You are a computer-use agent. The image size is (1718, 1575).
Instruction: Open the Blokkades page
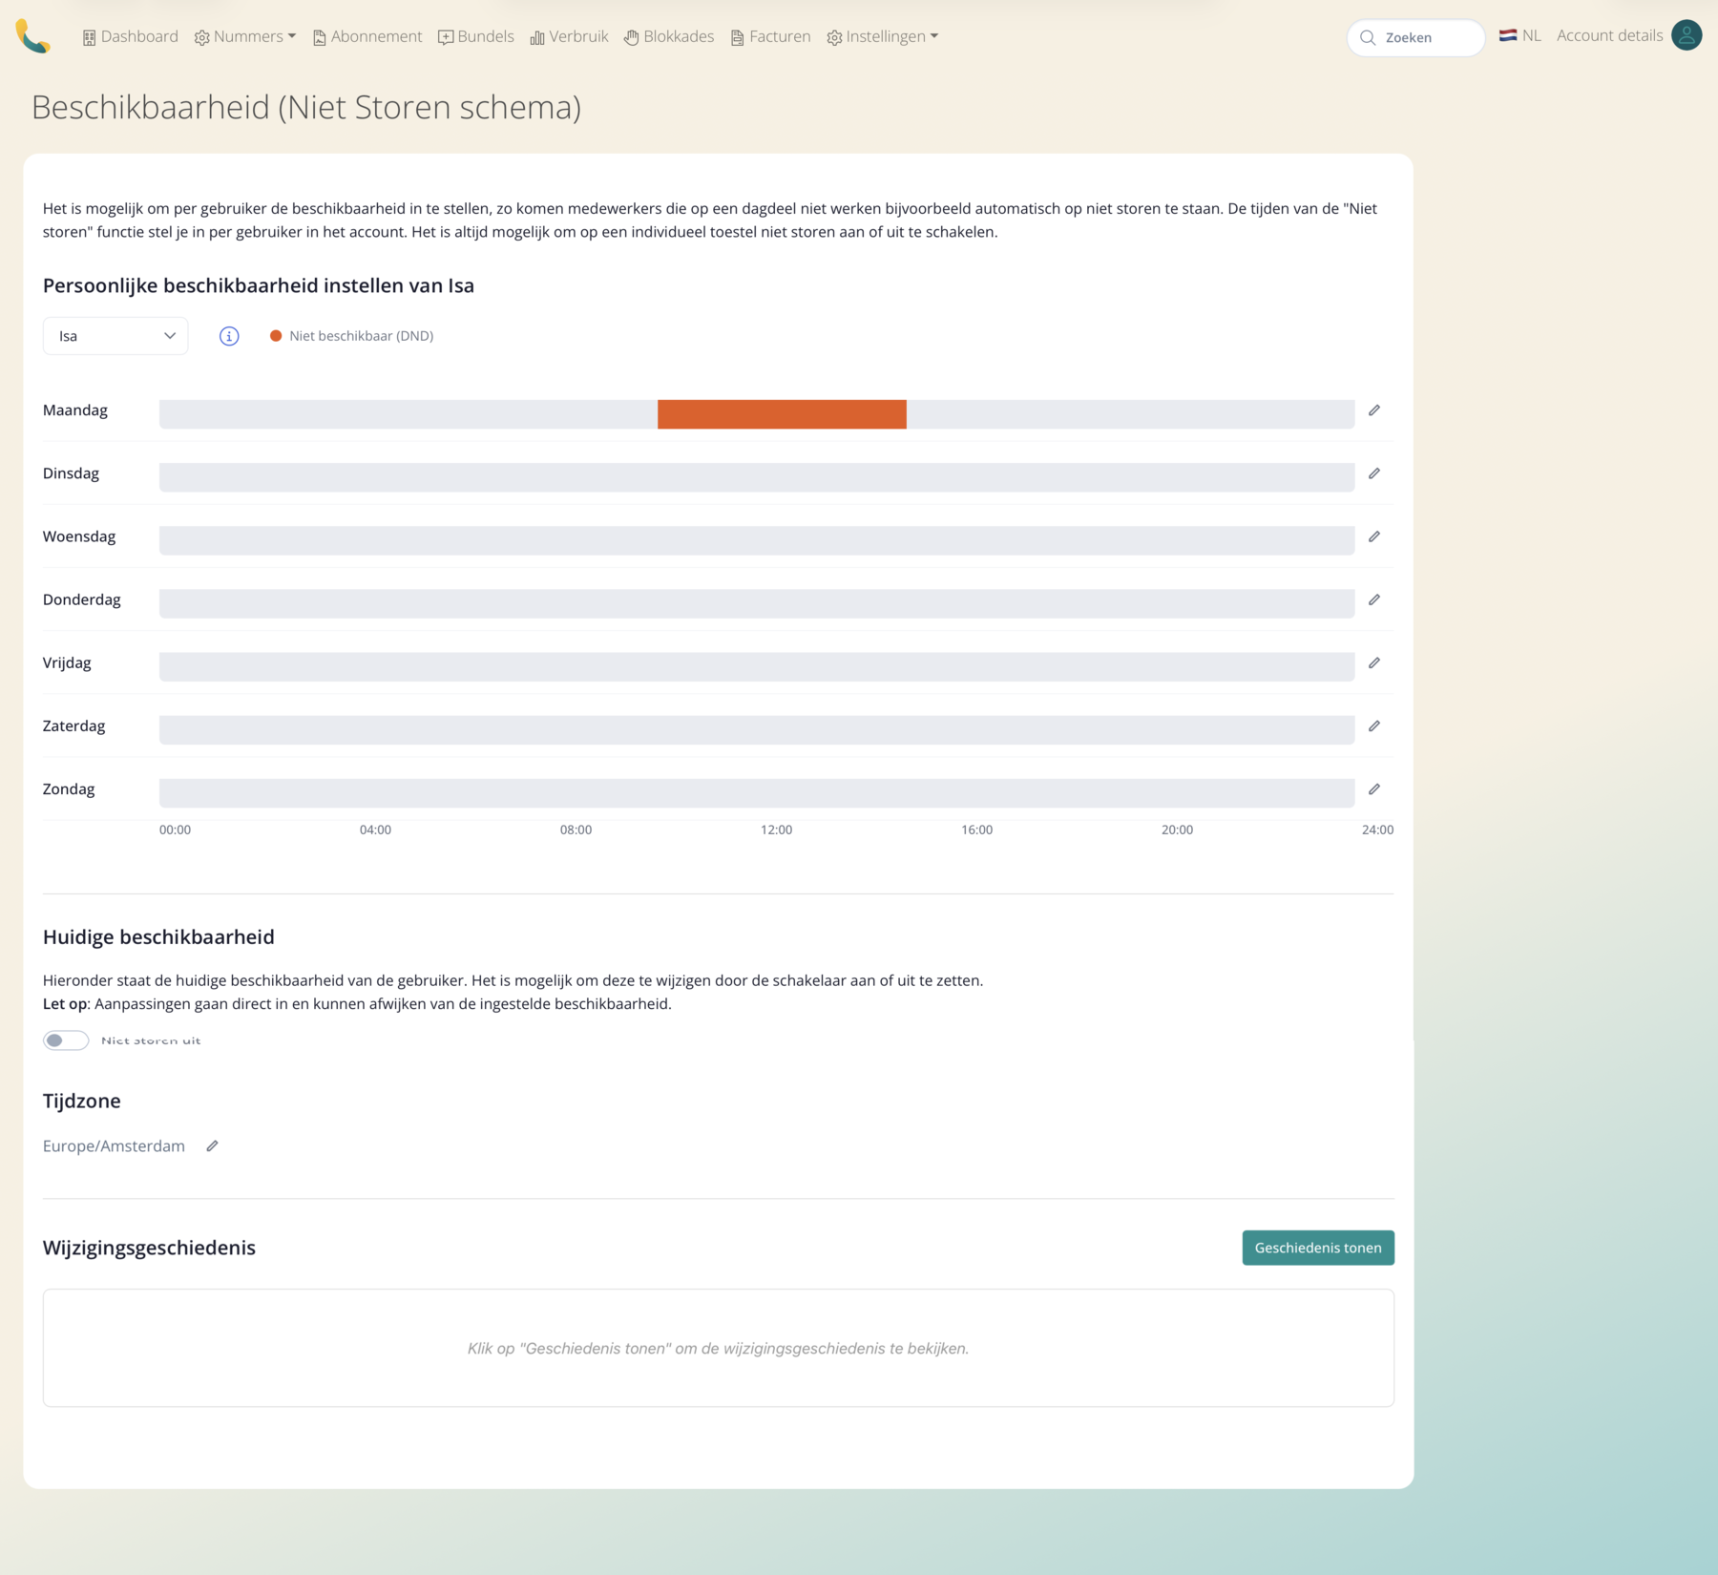tap(669, 36)
